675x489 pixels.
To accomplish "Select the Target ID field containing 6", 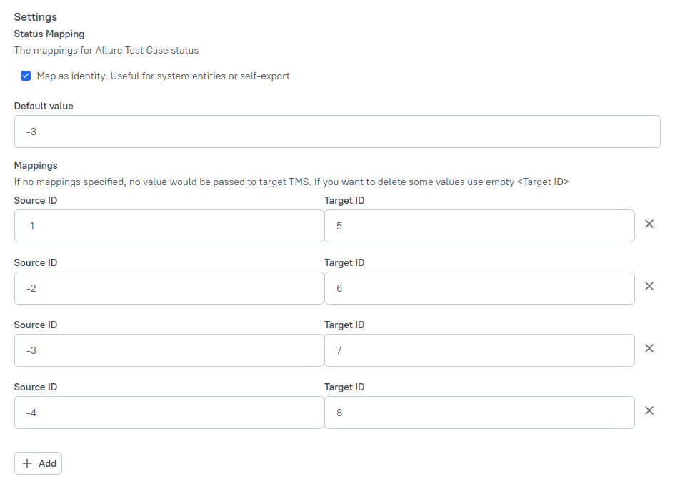I will [479, 287].
